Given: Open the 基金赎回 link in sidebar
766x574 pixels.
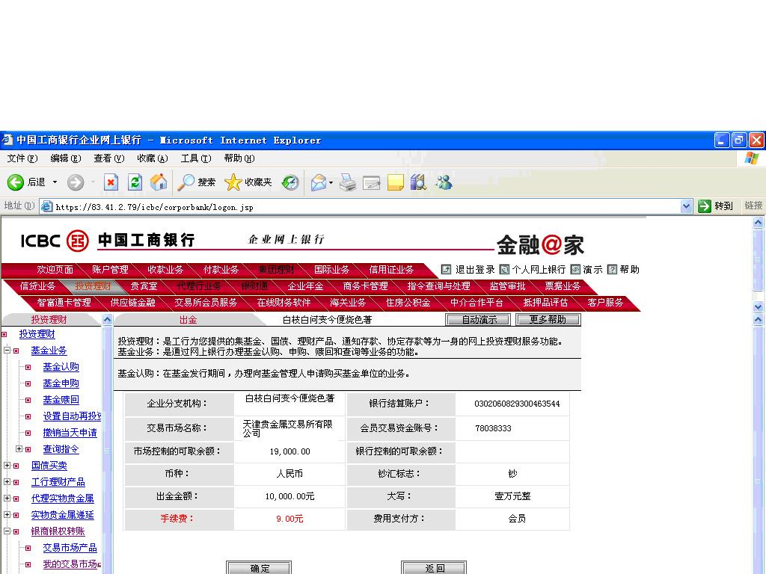Looking at the screenshot, I should coord(61,400).
